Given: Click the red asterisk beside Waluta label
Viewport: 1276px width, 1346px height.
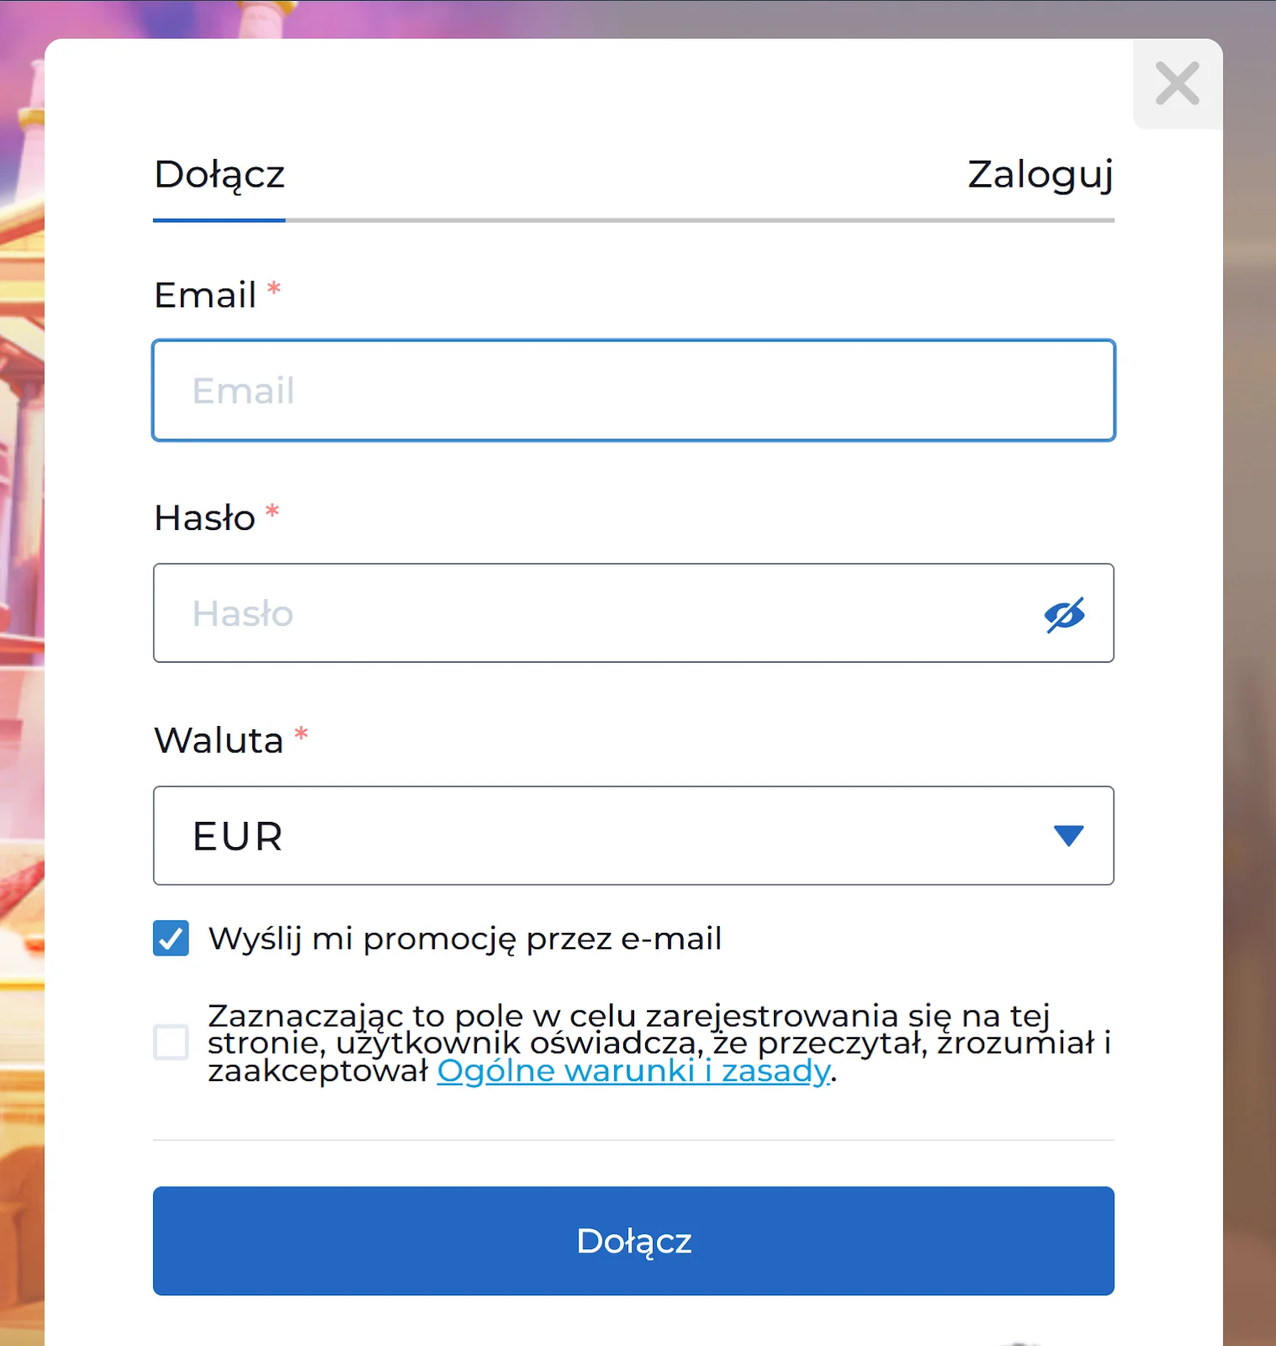Looking at the screenshot, I should [302, 734].
